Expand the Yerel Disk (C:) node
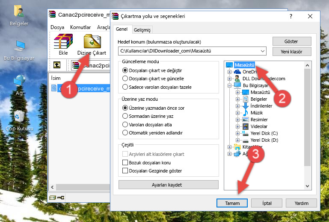 237,133
